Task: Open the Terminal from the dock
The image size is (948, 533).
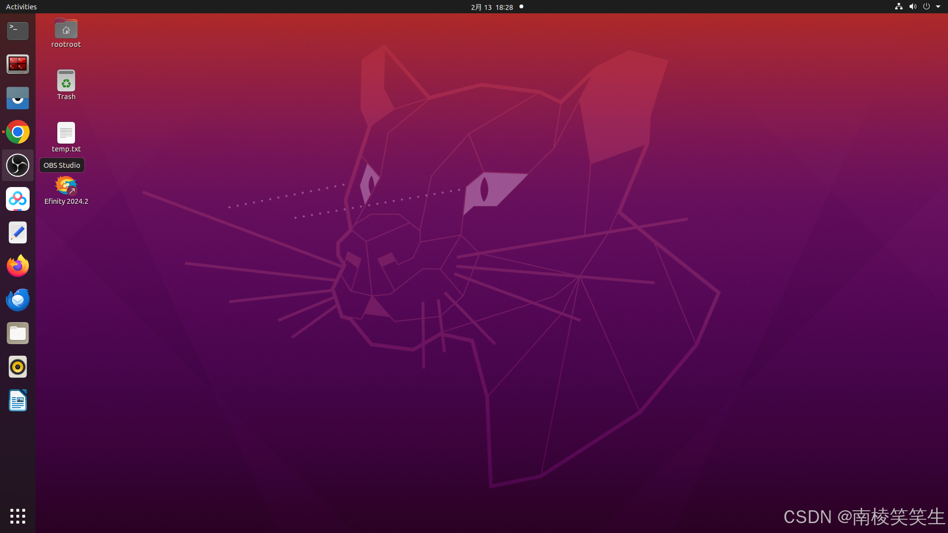Action: click(18, 31)
